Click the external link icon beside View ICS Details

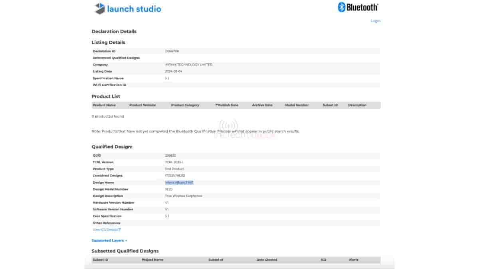[119, 230]
